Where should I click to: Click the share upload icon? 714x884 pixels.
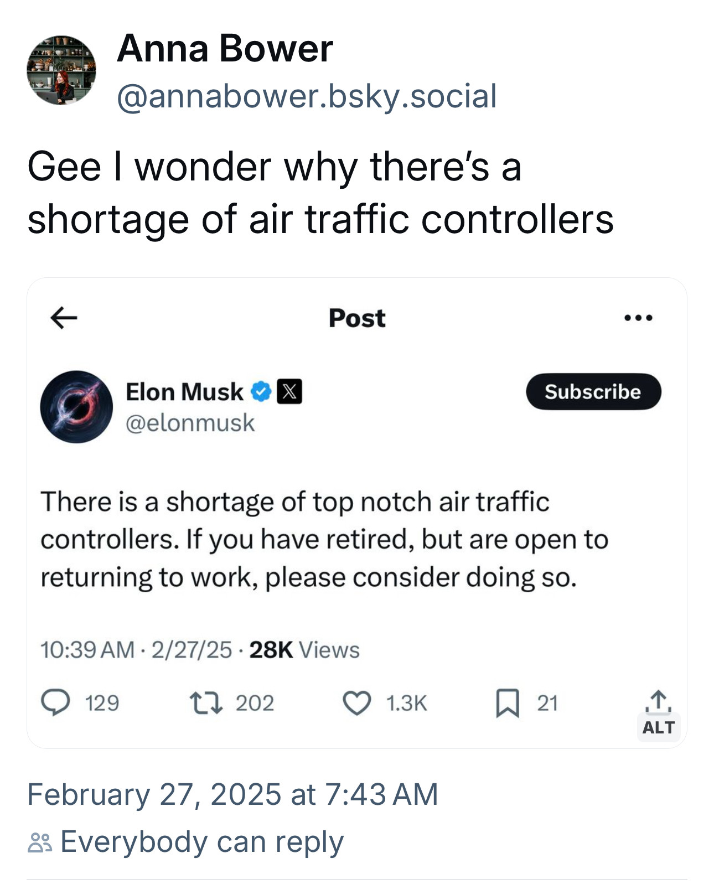[x=658, y=700]
